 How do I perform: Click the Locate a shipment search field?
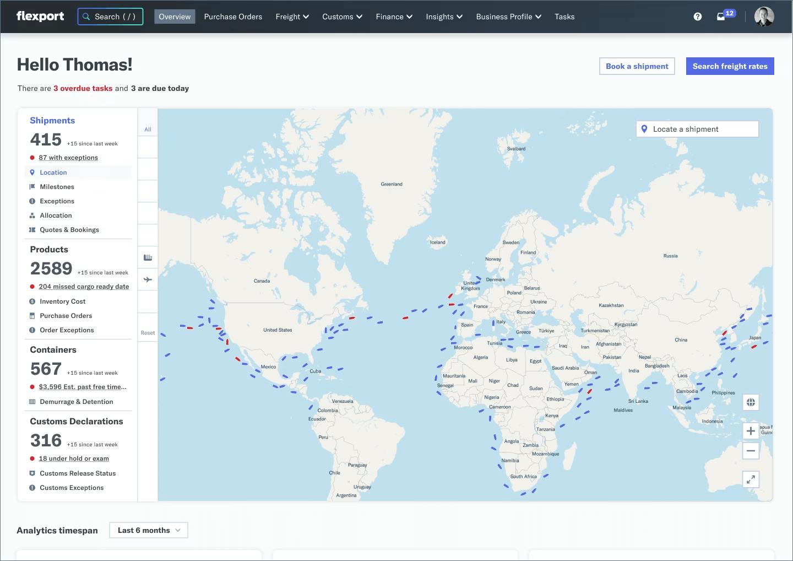click(697, 128)
